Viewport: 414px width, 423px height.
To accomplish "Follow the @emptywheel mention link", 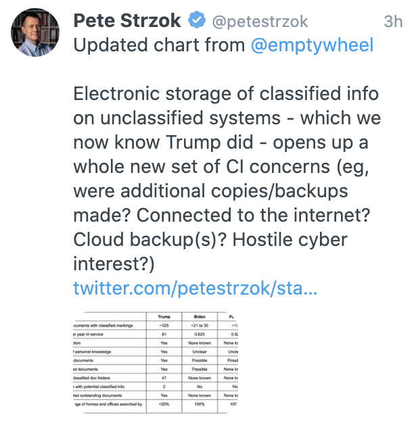I will [x=312, y=45].
